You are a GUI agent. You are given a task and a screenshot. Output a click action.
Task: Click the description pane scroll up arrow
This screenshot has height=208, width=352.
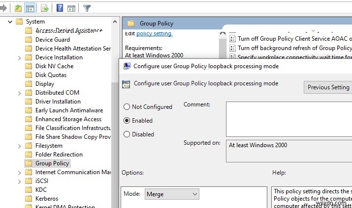pyautogui.click(x=223, y=33)
